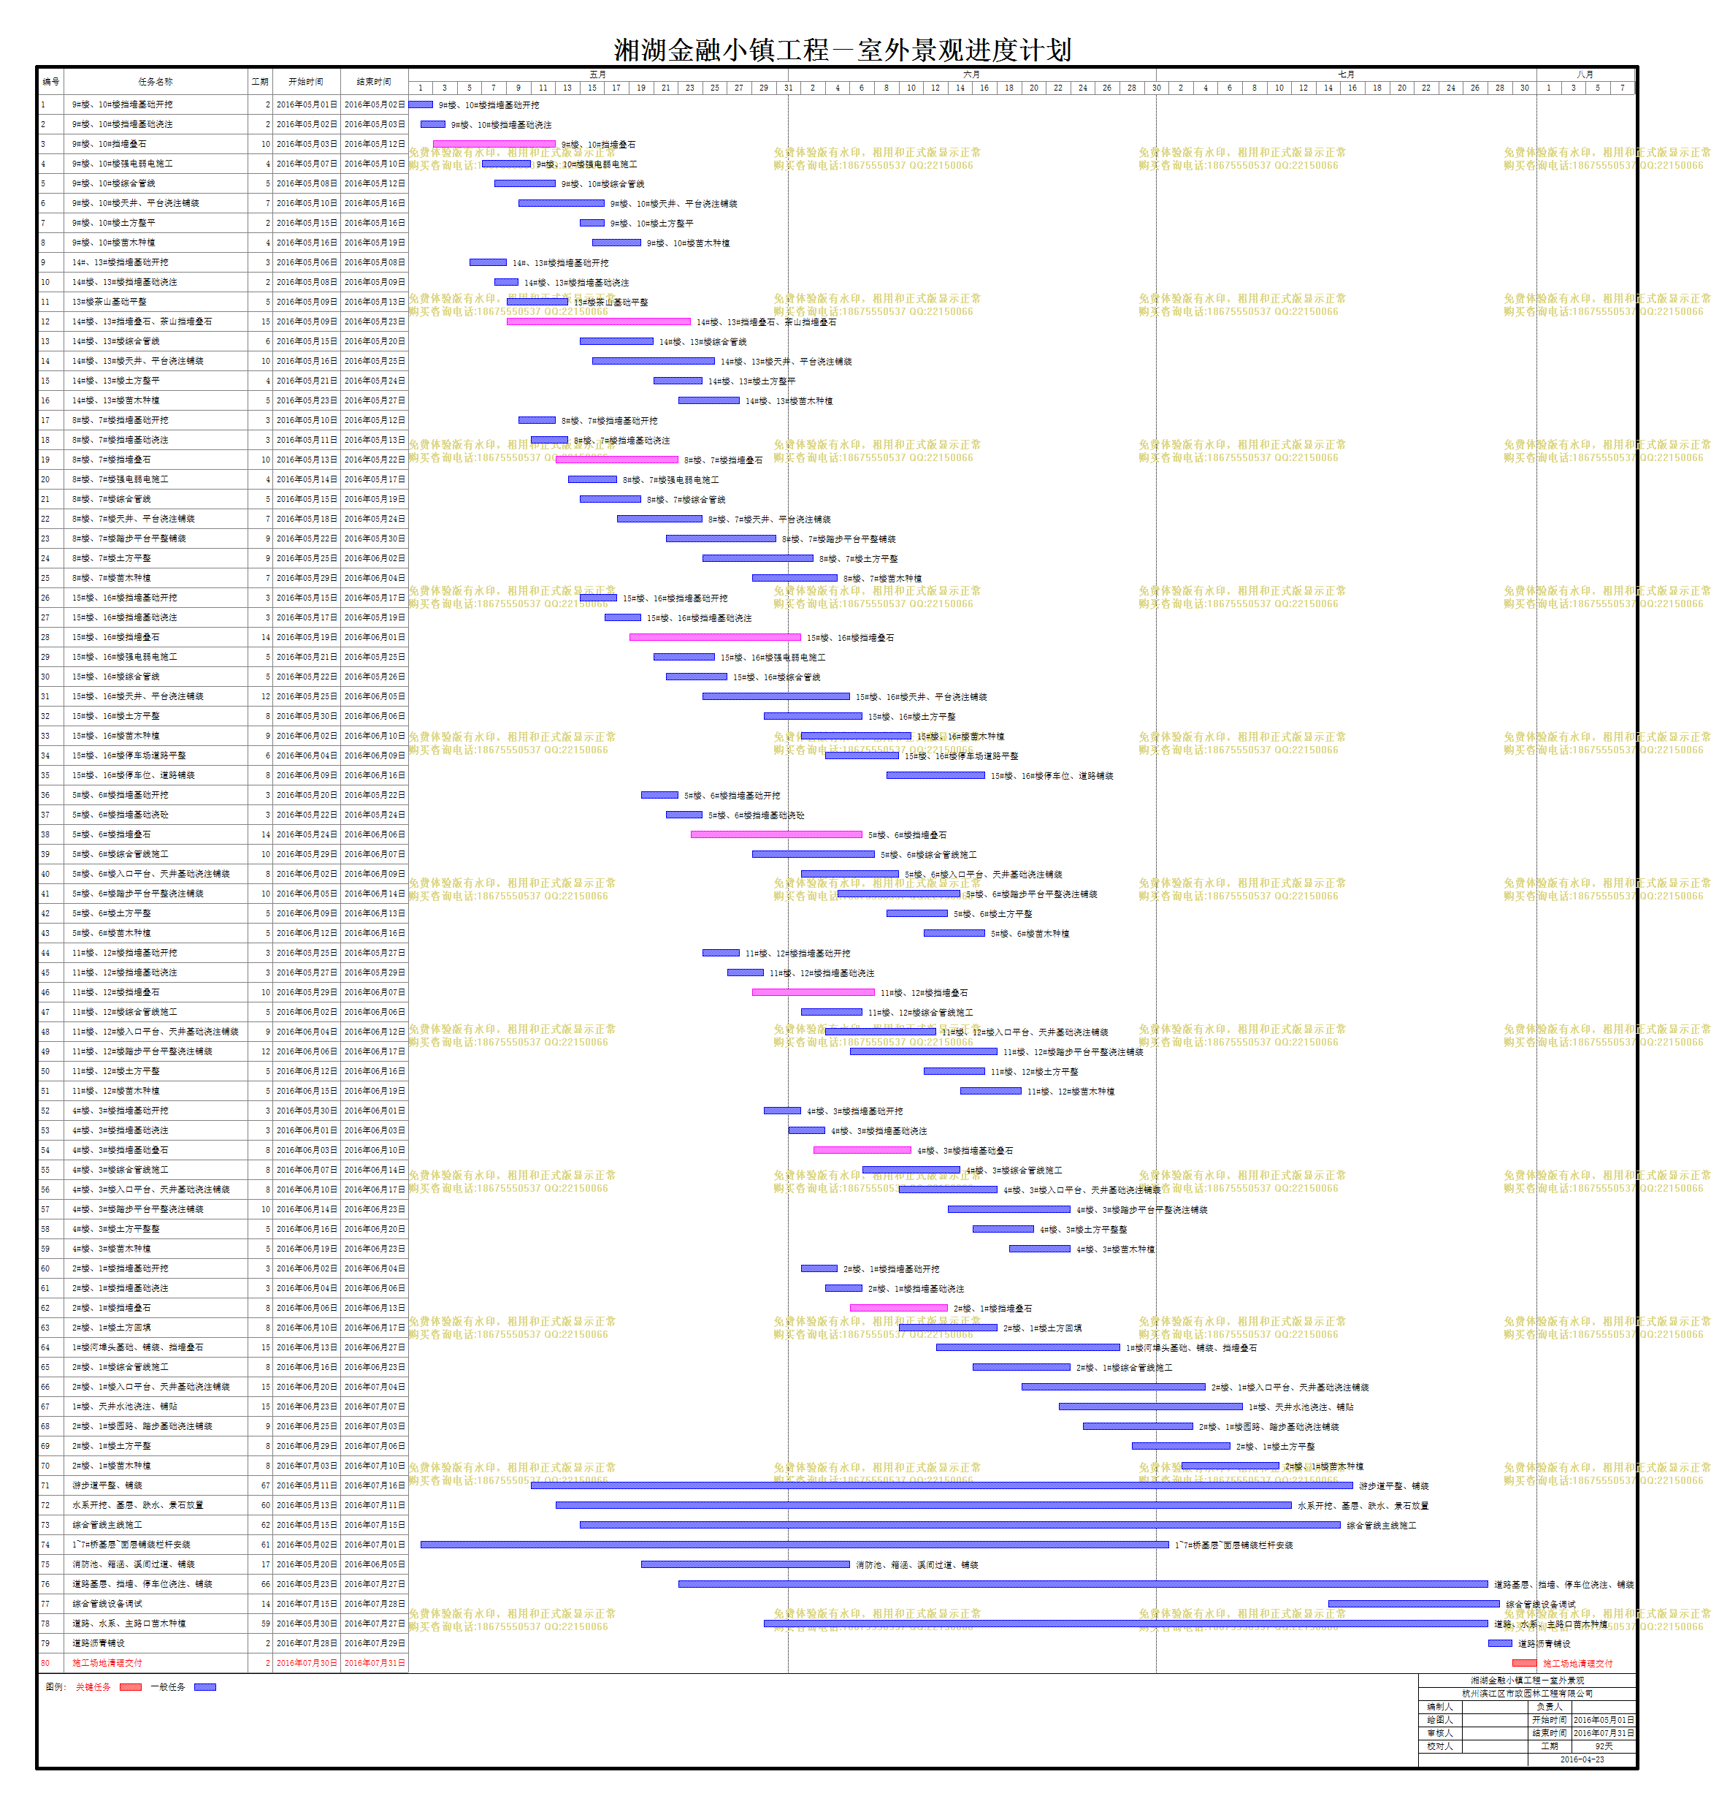This screenshot has width=1711, height=1804.
Task: Click pink Gantt bar for 15#楼、16#楼挡墙叠石
Action: pyautogui.click(x=715, y=637)
